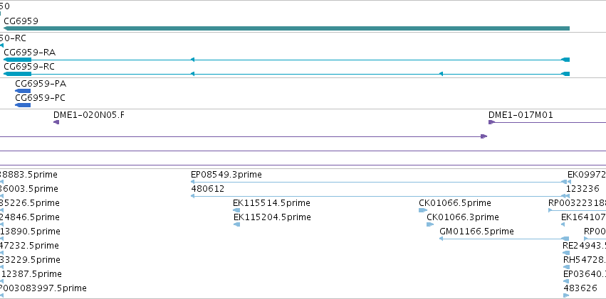Click the 38883.5prime label
Image resolution: width=606 pixels, height=299 pixels.
[x=28, y=175]
